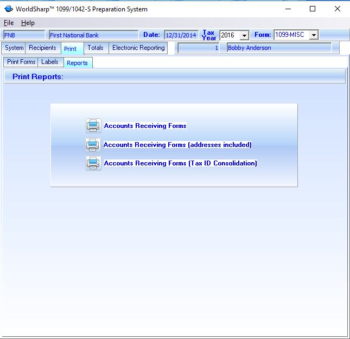This screenshot has width=350, height=339.
Task: Click the WorldSharp application icon in title bar
Action: click(x=8, y=9)
